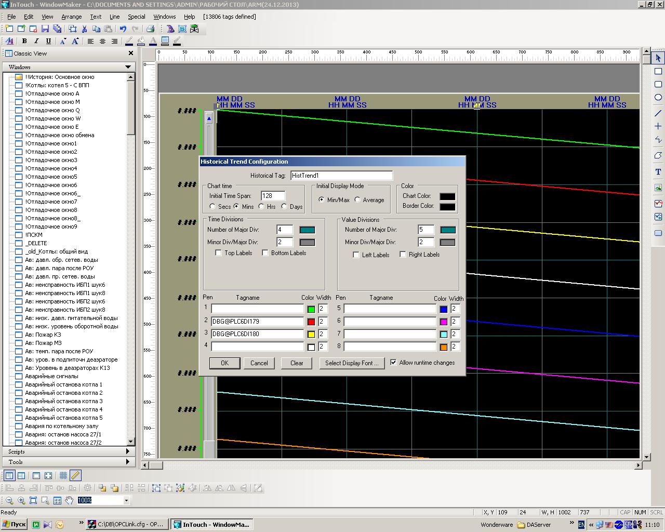Click the red color swatch for pen 2
Screen dimensions: 665x532
pos(311,322)
